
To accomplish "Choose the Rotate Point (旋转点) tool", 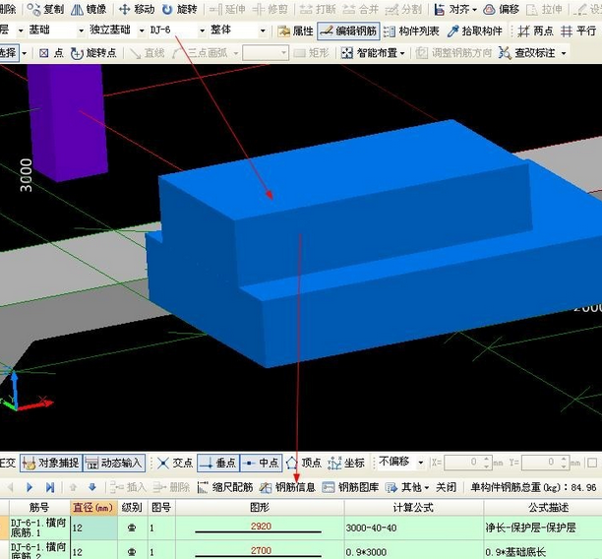I will (x=93, y=53).
